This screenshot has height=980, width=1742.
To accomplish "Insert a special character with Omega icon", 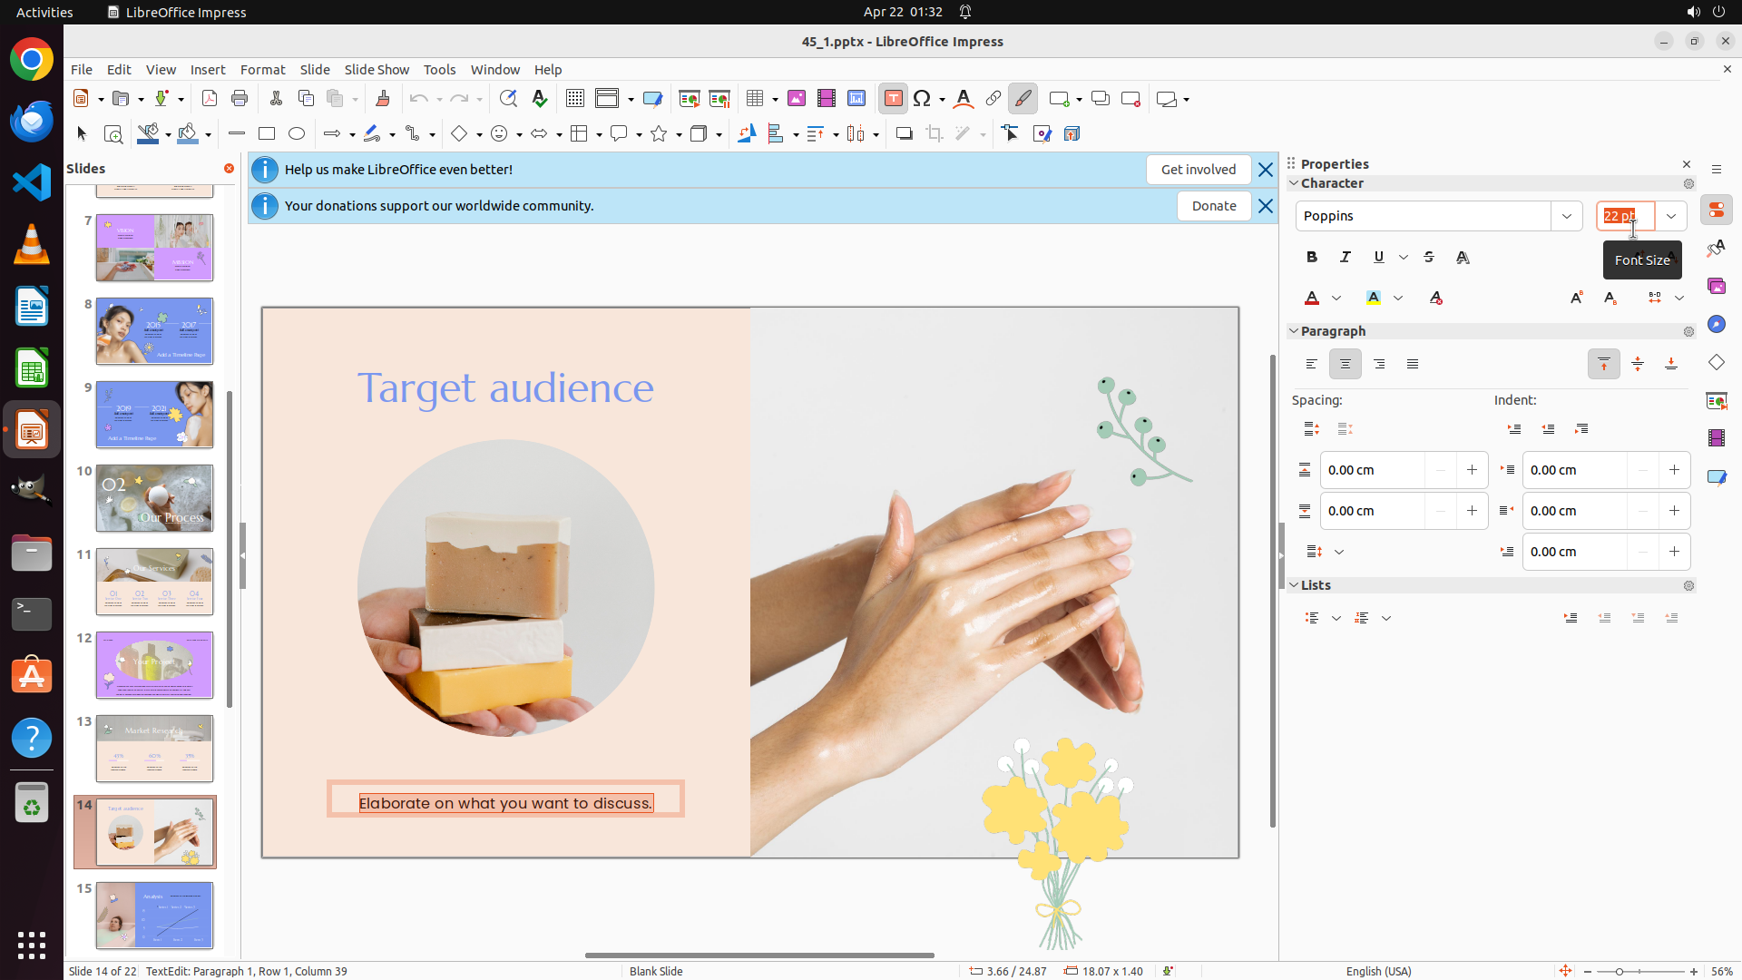I will click(923, 99).
